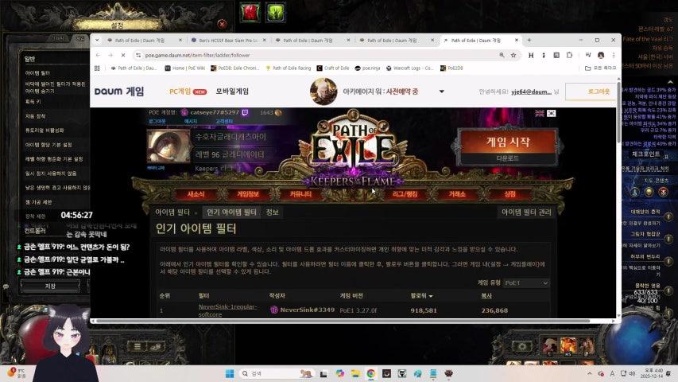Click the 로그아웃 button

coord(591,92)
